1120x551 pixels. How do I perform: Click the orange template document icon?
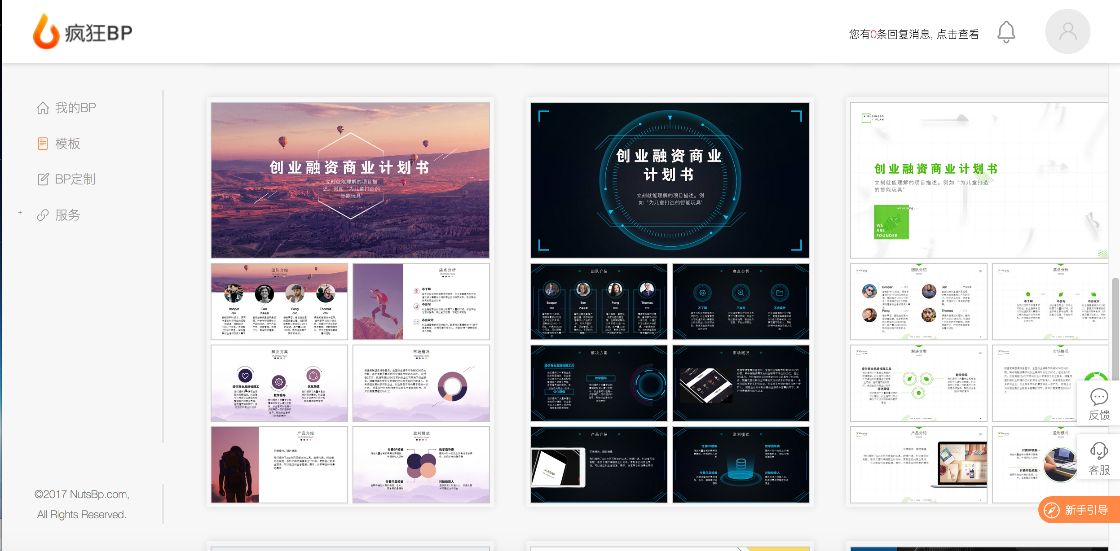tap(43, 144)
